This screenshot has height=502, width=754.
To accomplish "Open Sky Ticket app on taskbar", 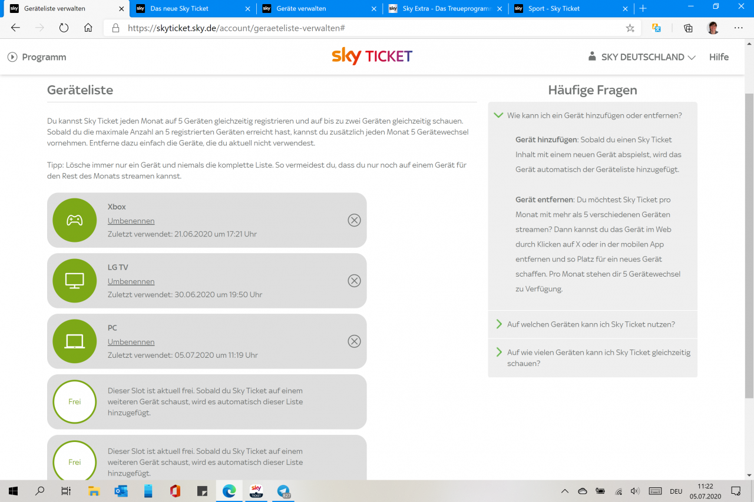I will [x=256, y=491].
